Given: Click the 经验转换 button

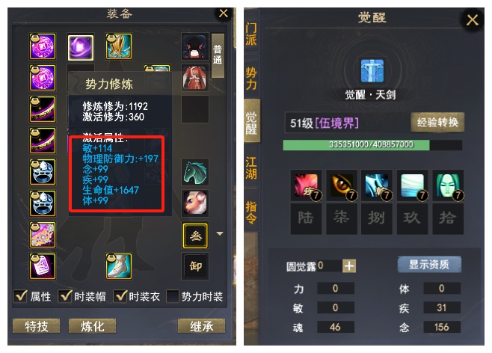Looking at the screenshot, I should pos(437,122).
